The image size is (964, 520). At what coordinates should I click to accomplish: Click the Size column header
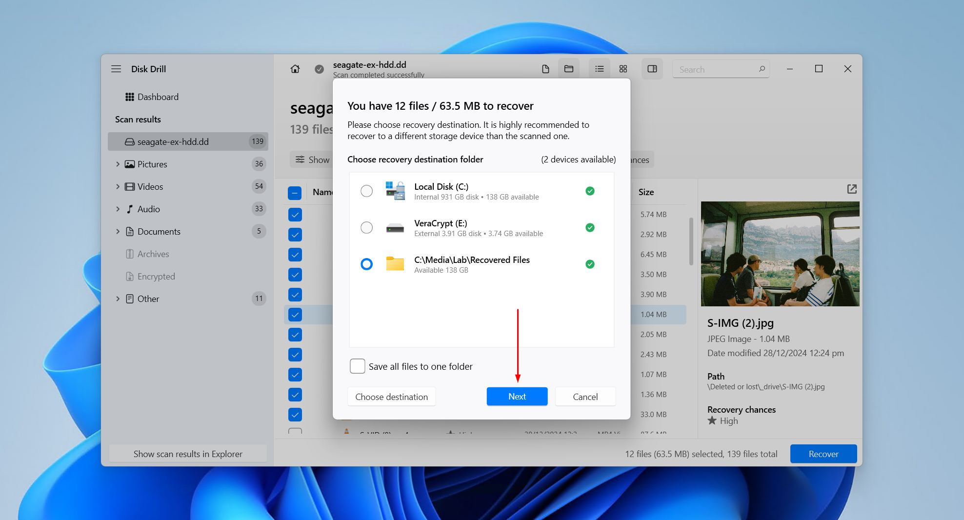pyautogui.click(x=646, y=192)
